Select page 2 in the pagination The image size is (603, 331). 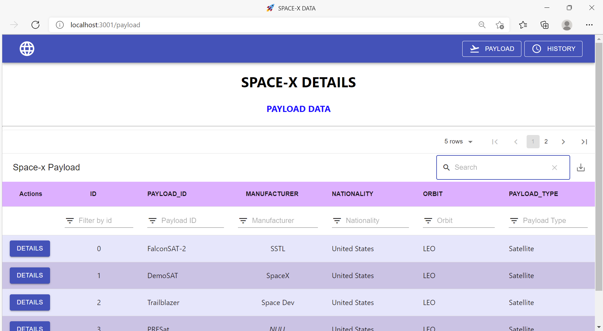pyautogui.click(x=546, y=141)
